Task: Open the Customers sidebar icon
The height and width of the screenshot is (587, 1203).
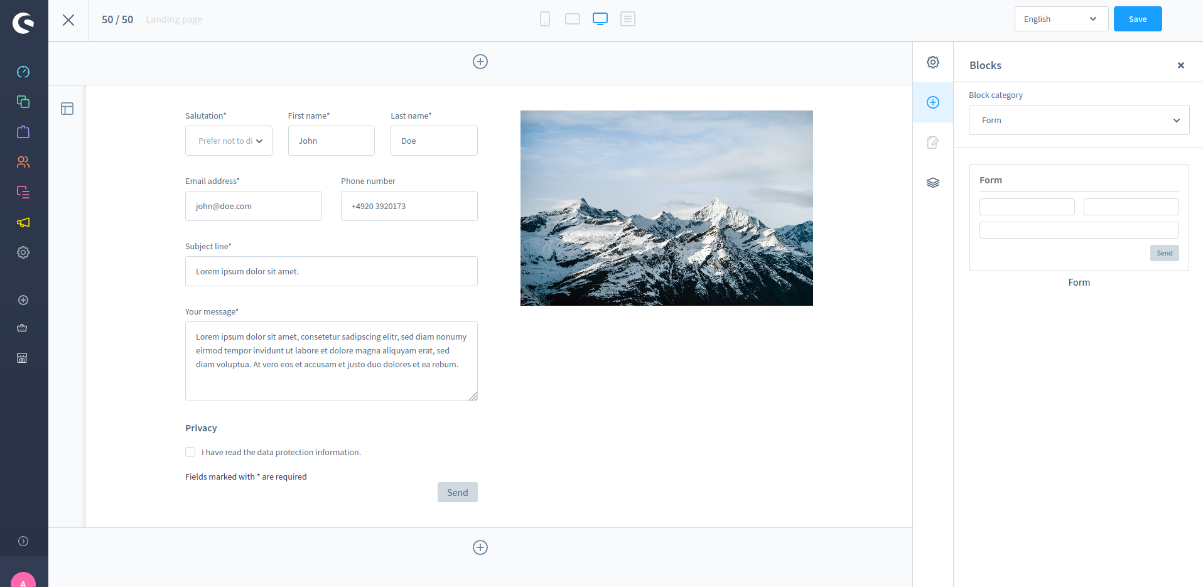Action: point(23,162)
